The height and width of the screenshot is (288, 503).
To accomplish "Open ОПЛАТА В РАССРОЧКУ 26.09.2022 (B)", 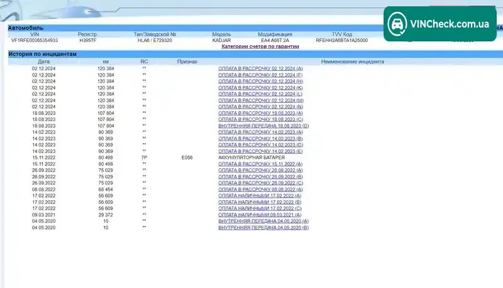I will tap(260, 177).
